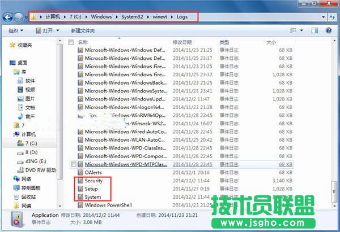
Task: Click the refresh button beside address bar
Action: click(332, 17)
